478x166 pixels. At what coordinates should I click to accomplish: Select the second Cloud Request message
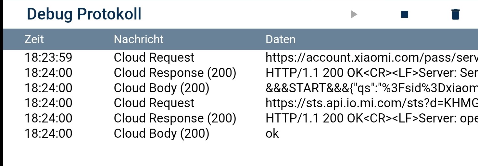[x=154, y=103]
